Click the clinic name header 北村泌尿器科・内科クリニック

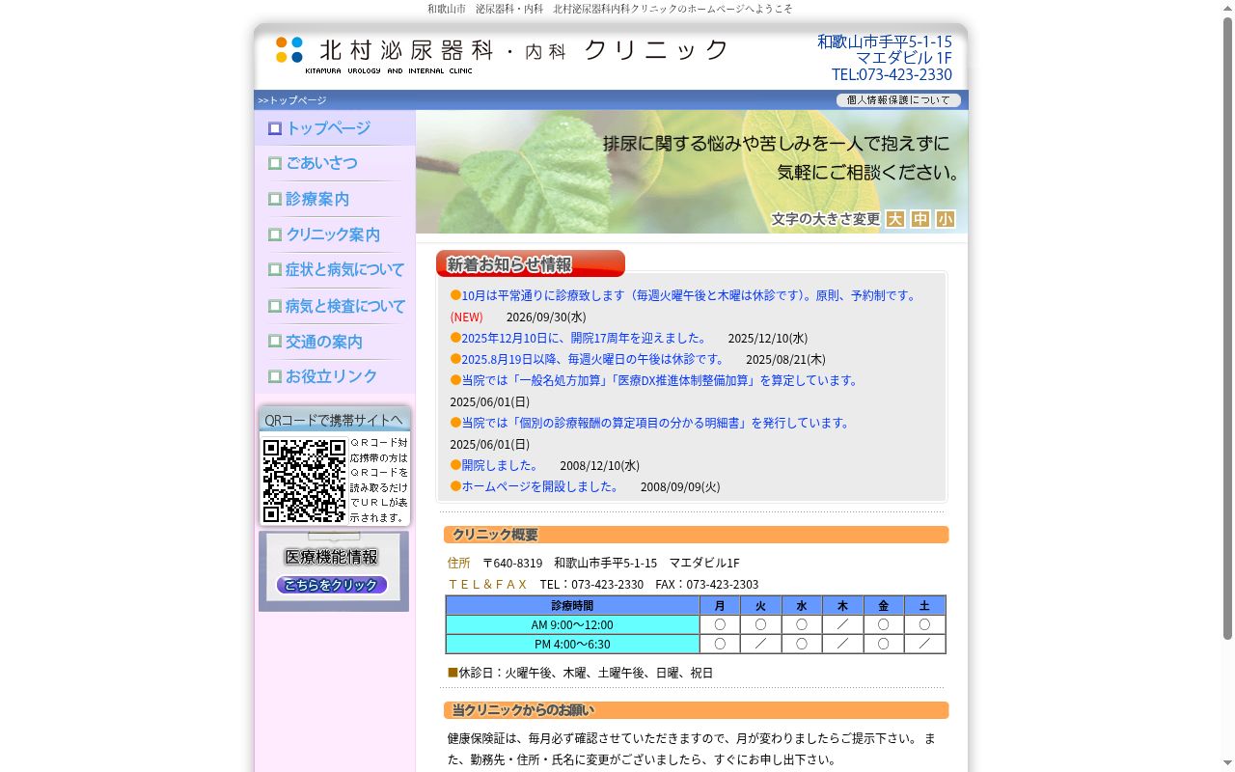[524, 50]
